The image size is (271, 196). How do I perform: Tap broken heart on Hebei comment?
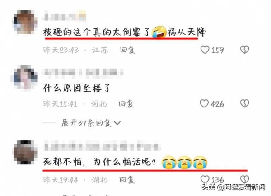point(244,103)
